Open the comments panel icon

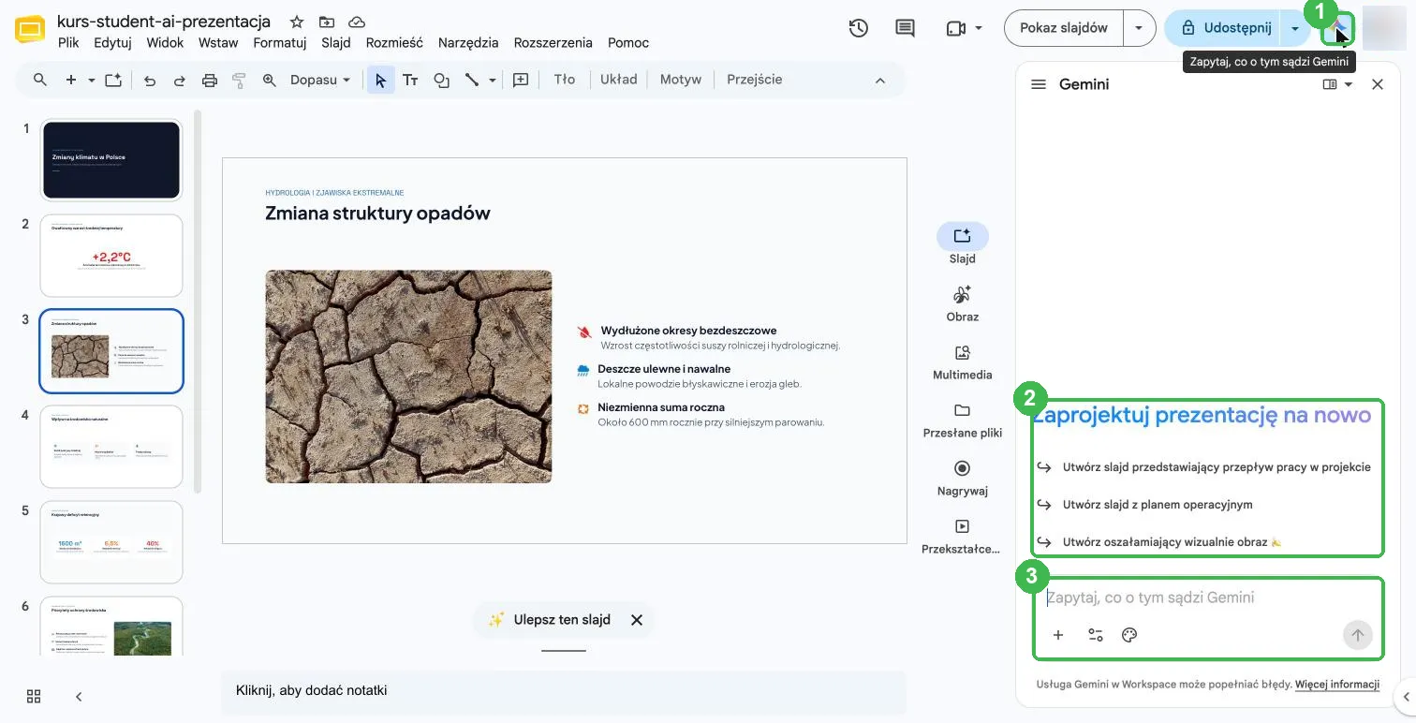[x=905, y=28]
